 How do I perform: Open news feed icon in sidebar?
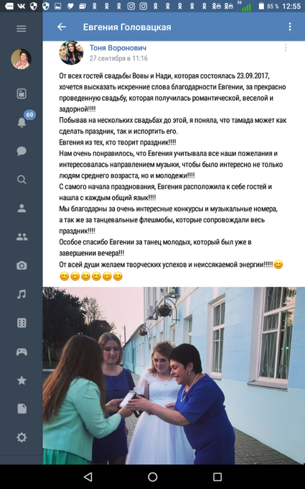[x=22, y=93]
